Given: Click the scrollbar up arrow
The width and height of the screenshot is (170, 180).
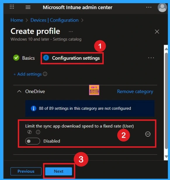Looking at the screenshot, I should 166,49.
